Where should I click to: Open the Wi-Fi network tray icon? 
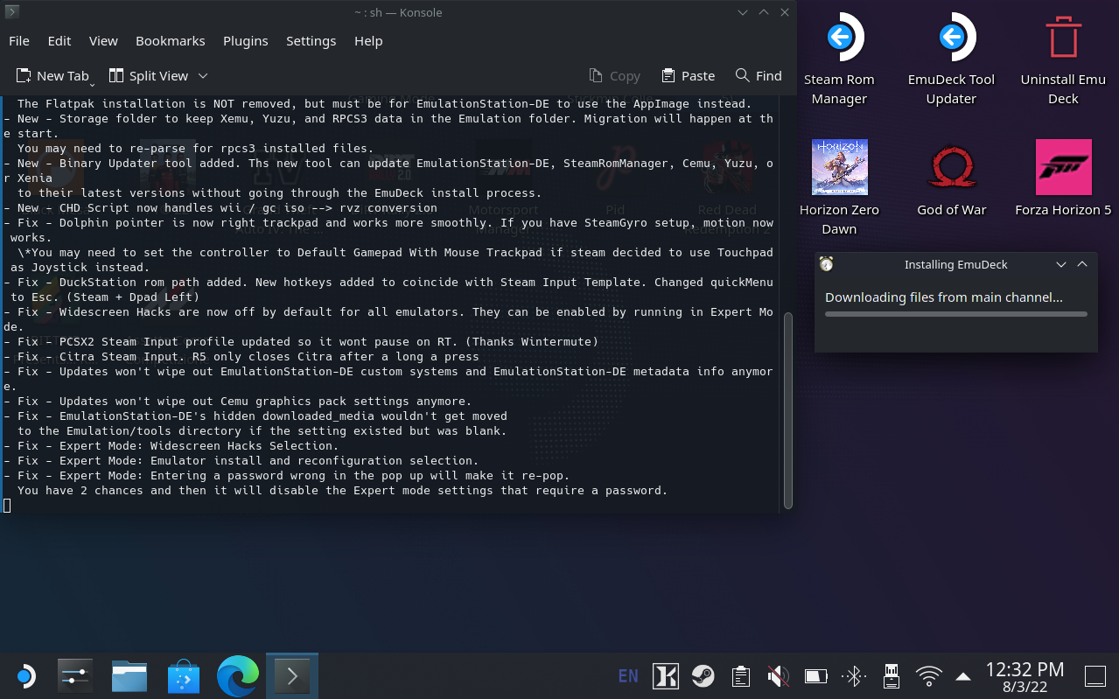point(928,675)
